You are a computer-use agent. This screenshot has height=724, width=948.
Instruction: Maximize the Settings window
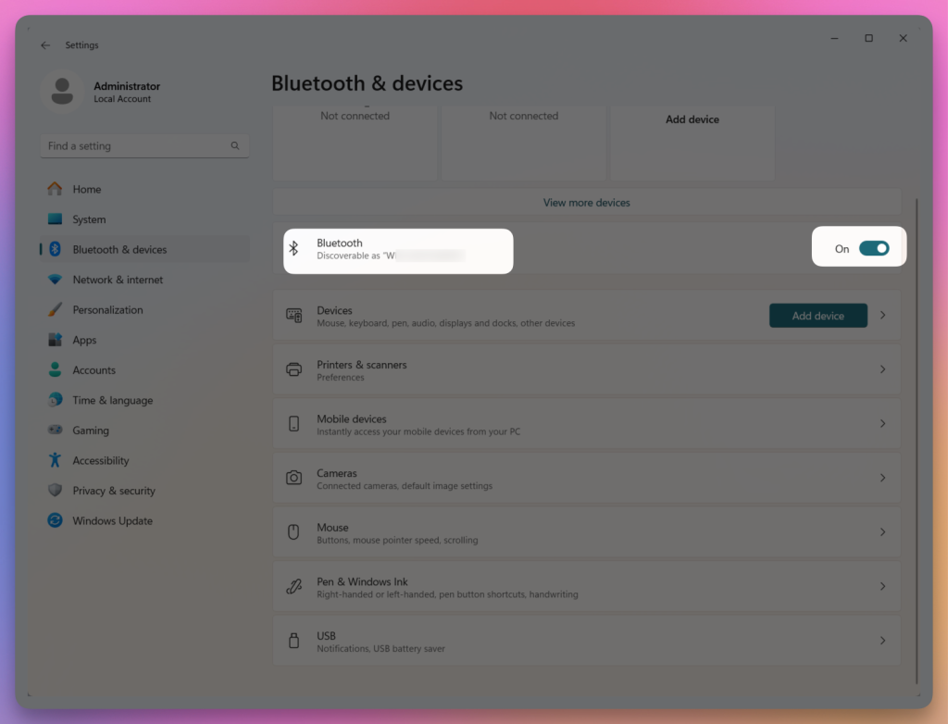point(868,38)
